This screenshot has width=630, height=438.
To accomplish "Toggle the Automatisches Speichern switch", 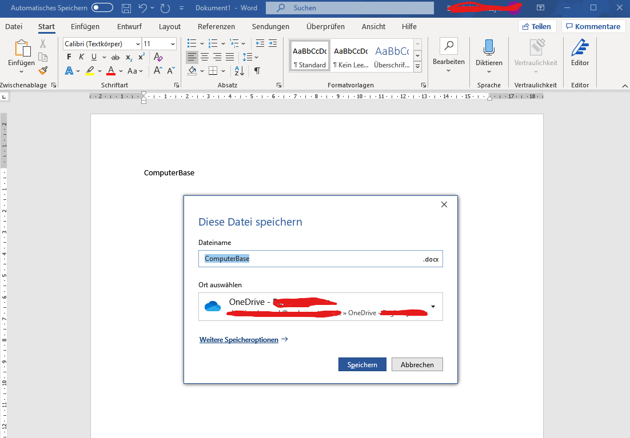I will pyautogui.click(x=102, y=7).
